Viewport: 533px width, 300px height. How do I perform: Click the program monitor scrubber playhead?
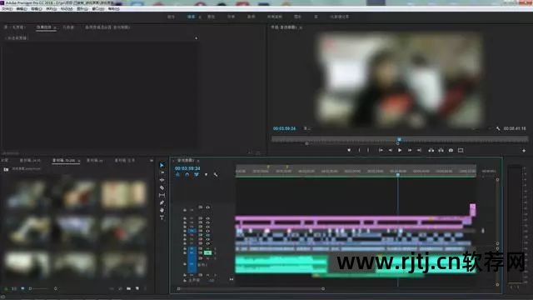click(x=399, y=139)
